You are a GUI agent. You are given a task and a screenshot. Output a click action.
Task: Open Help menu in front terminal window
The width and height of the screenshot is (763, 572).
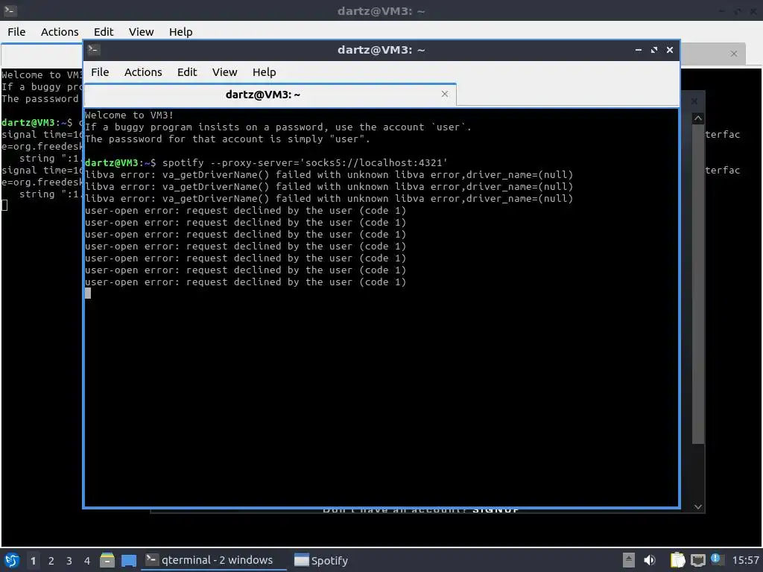click(265, 72)
